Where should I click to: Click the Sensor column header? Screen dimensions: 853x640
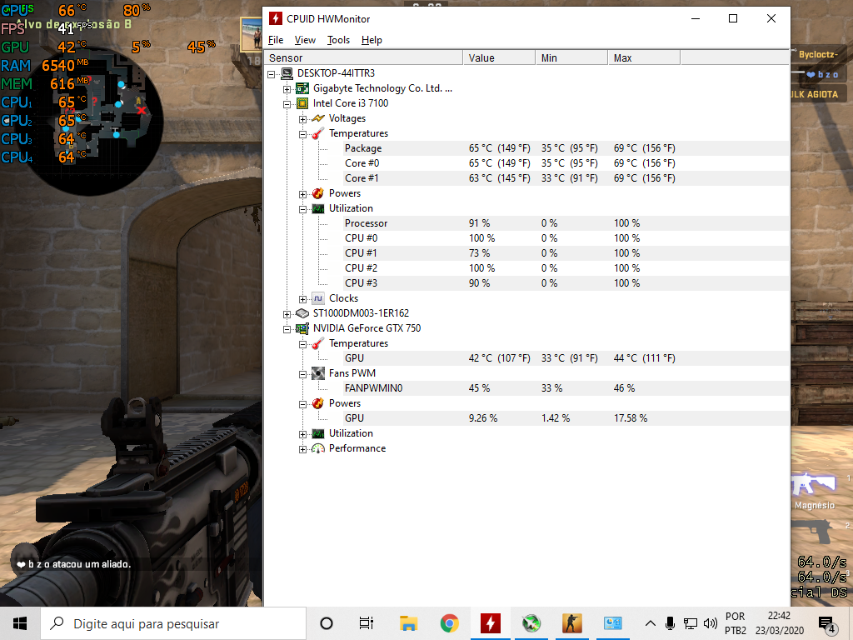tap(363, 57)
